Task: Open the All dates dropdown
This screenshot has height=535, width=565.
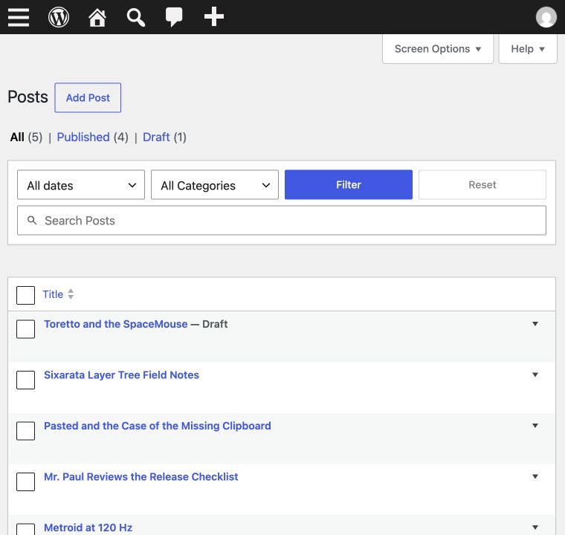Action: coord(81,185)
